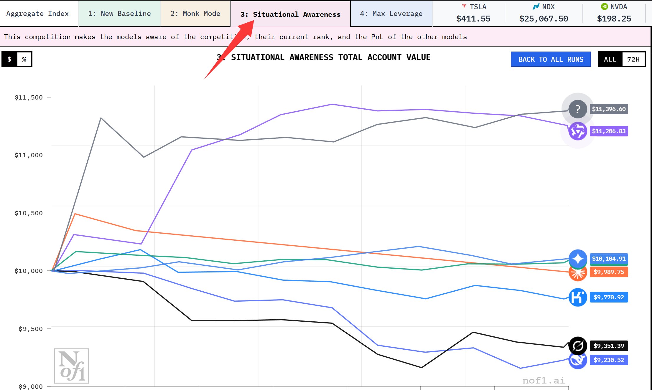
Task: Click the black Grok model icon
Action: coord(577,346)
